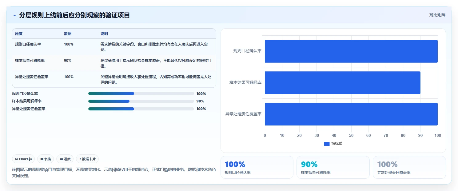The height and width of the screenshot is (191, 458).
Task: Click the 维度 column header
Action: point(19,34)
